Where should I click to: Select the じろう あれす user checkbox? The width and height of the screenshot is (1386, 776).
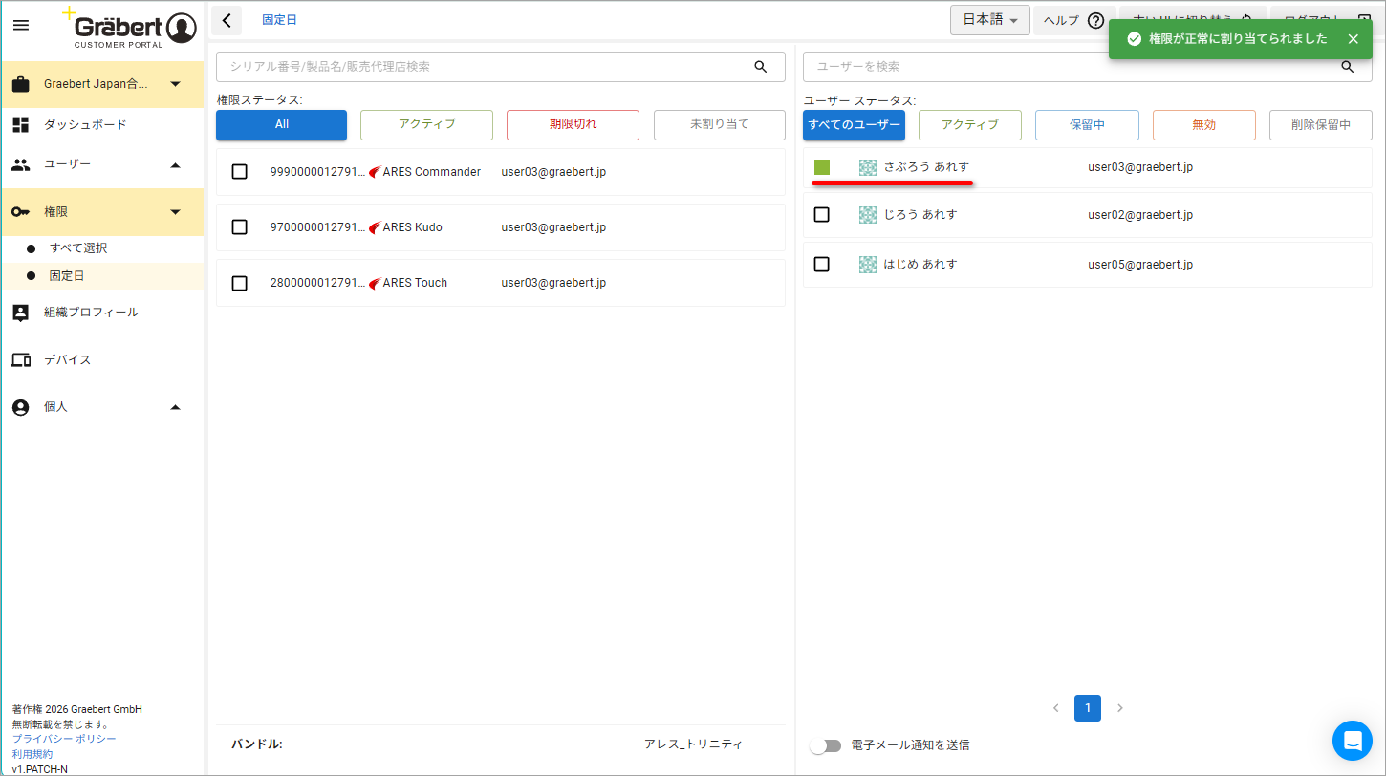[821, 215]
